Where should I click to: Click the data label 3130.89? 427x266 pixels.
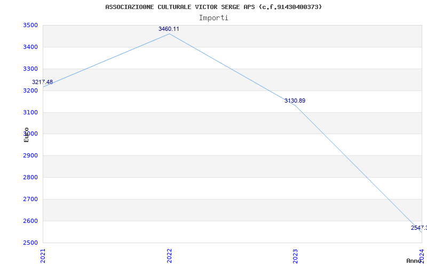click(x=295, y=101)
